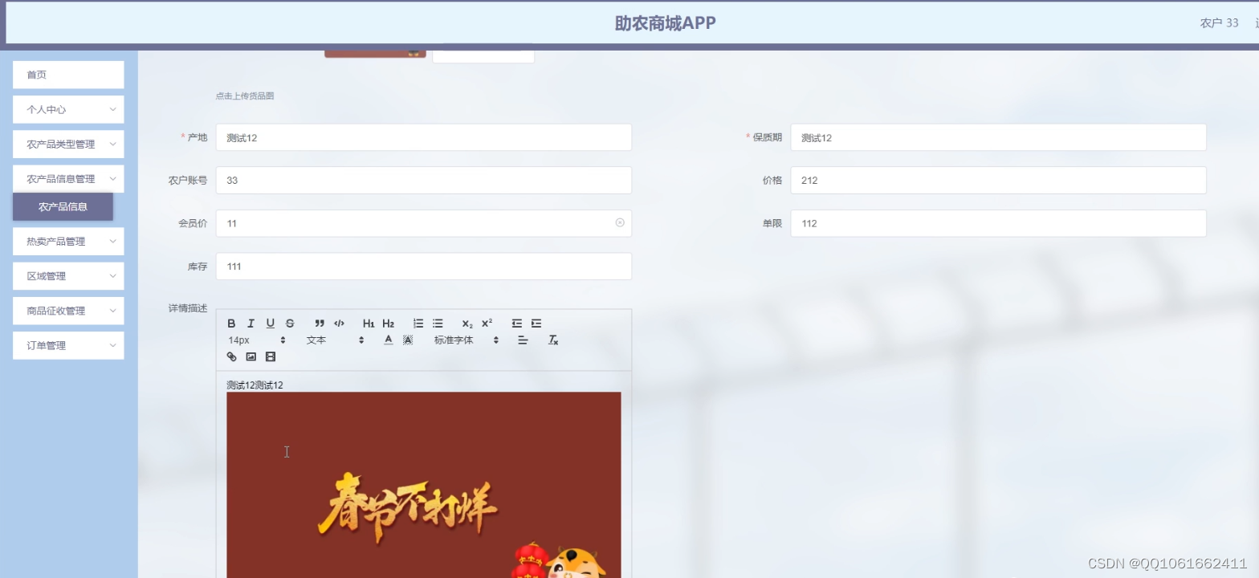Open the text background color picker
1259x578 pixels.
(408, 340)
